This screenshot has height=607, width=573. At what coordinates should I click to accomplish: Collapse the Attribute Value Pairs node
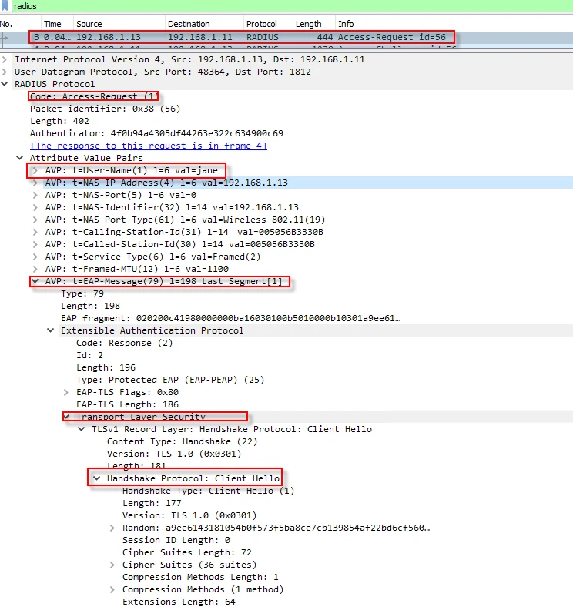click(21, 158)
